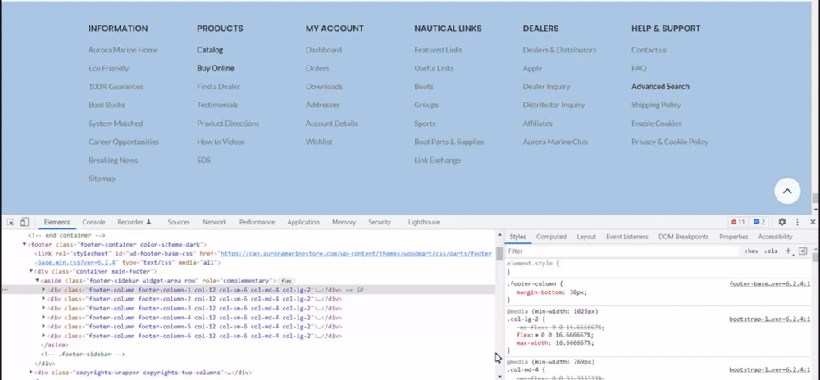This screenshot has width=820, height=380.
Task: Switch to the Console tab
Action: pyautogui.click(x=93, y=223)
